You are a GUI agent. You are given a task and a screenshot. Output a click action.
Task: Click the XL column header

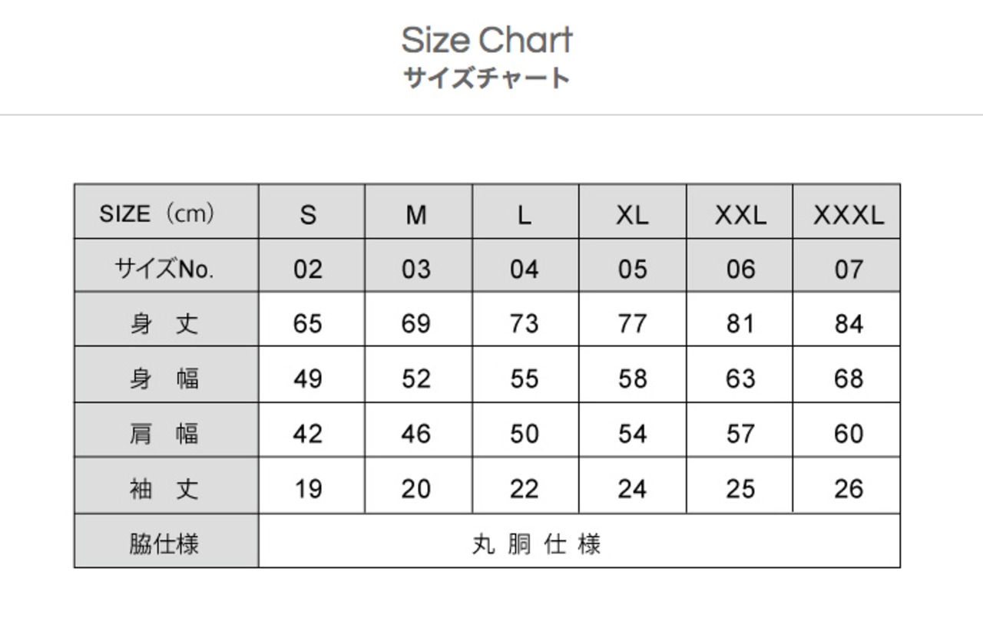point(632,216)
